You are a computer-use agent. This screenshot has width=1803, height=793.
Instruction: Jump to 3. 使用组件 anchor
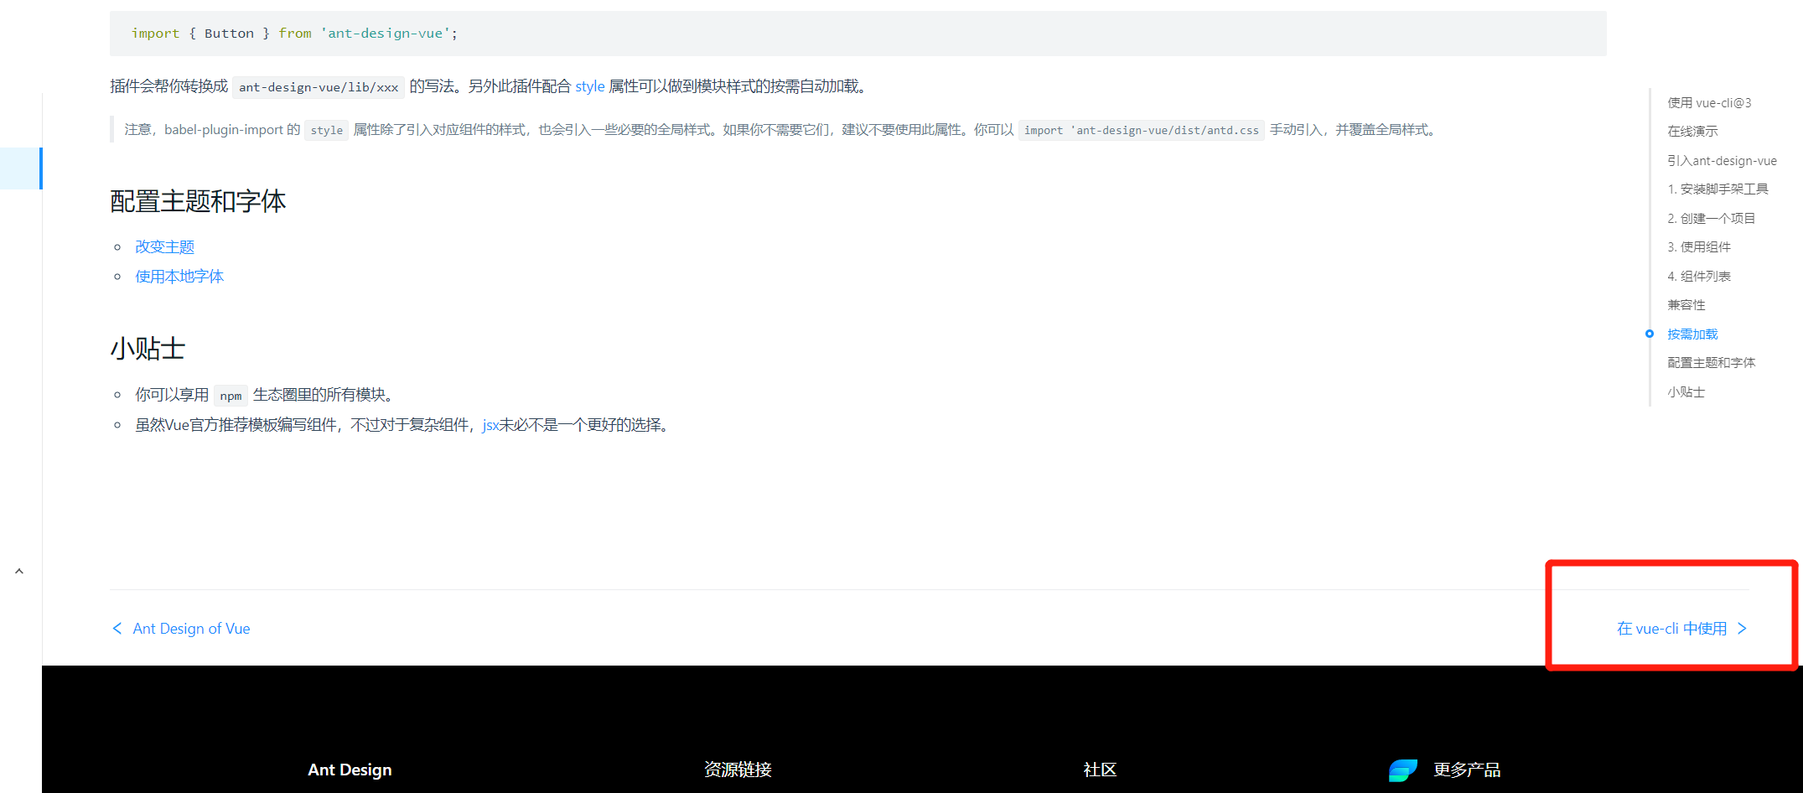[1699, 246]
